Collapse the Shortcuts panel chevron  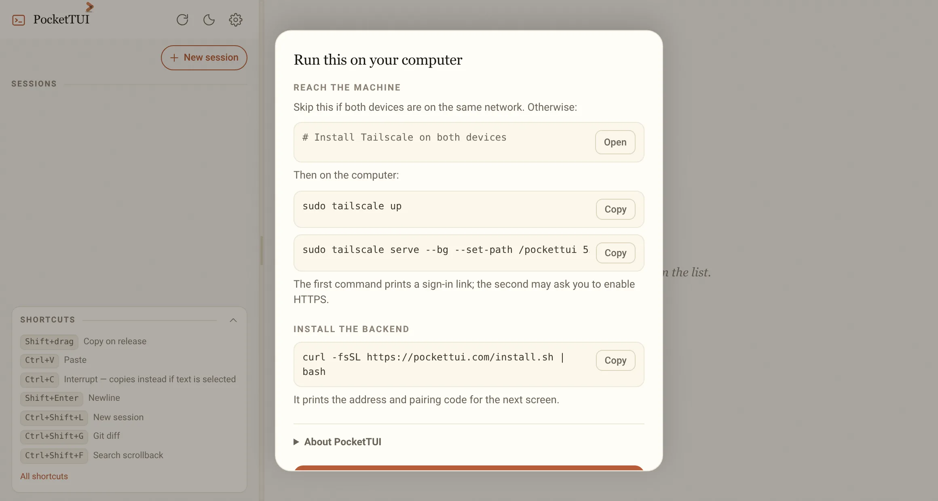(x=233, y=320)
